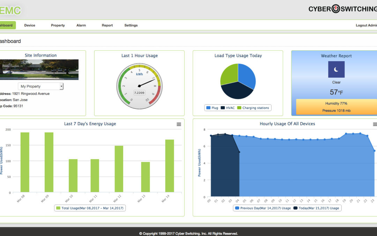Toggle the HVAC legend item
Image resolution: width=377 pixels, height=236 pixels.
point(228,108)
